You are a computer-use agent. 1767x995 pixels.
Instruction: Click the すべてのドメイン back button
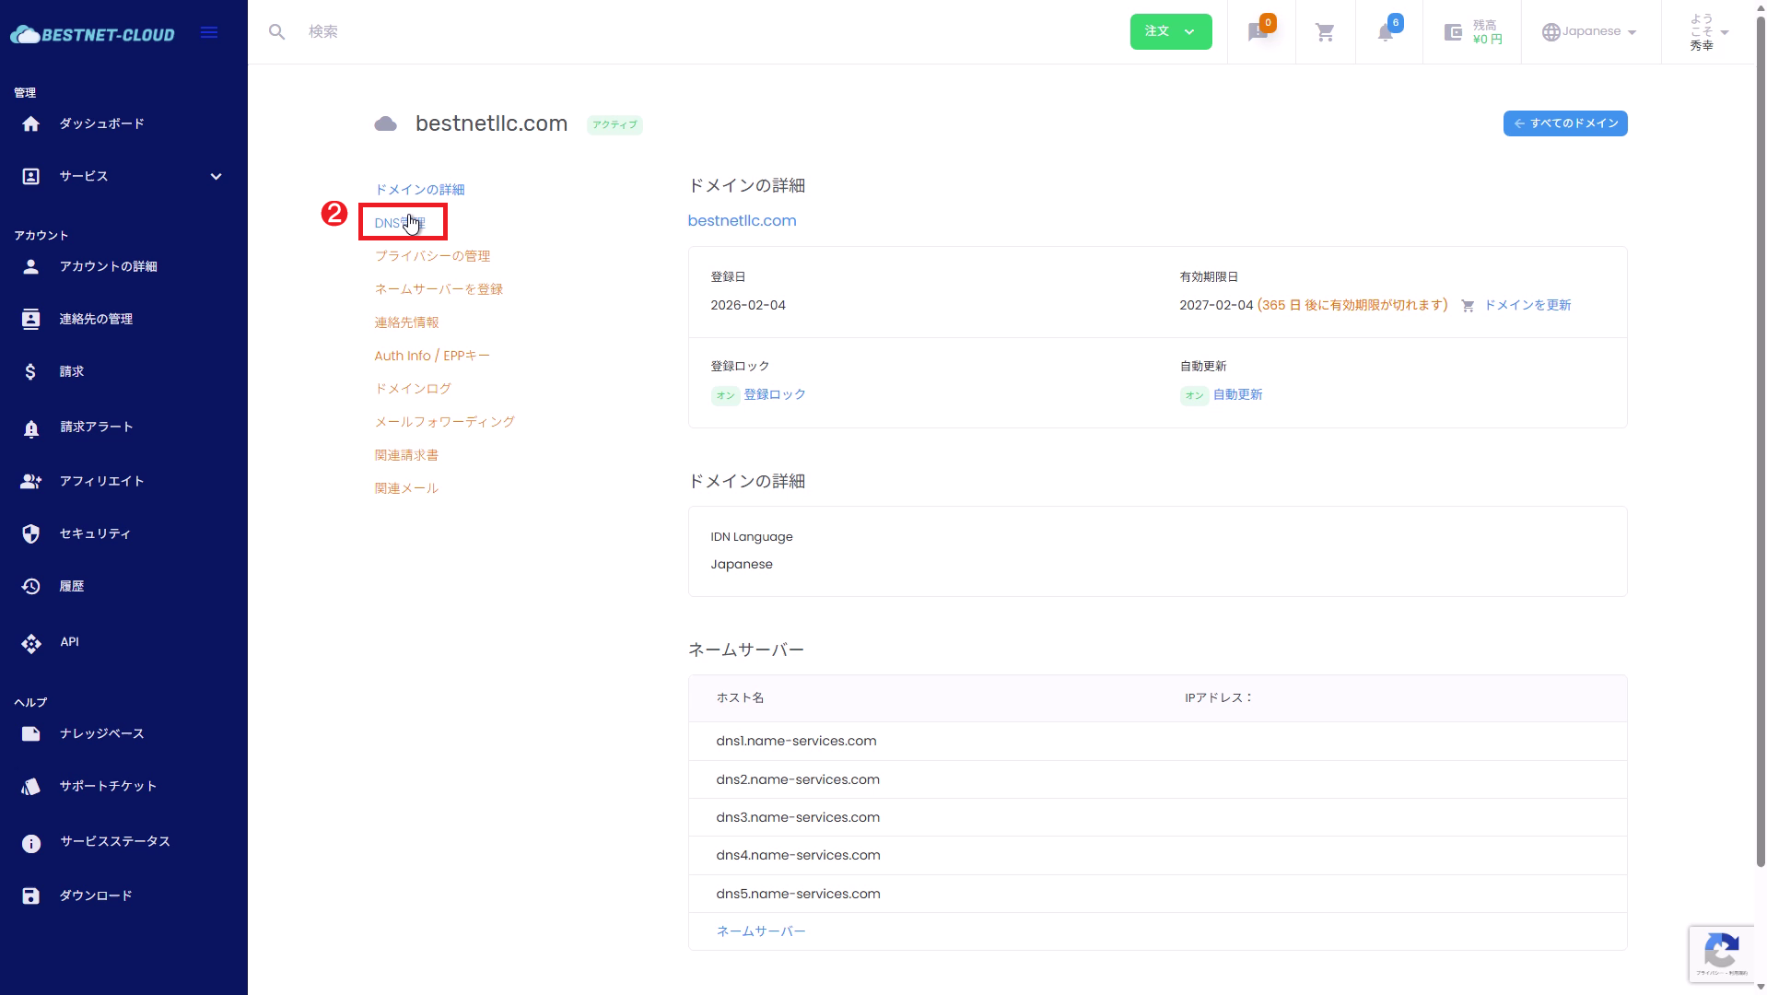point(1564,123)
